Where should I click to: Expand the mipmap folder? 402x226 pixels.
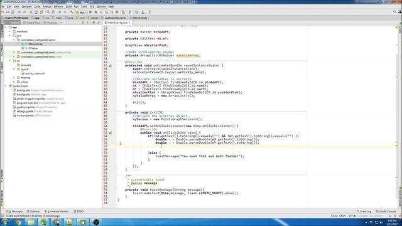coord(14,78)
